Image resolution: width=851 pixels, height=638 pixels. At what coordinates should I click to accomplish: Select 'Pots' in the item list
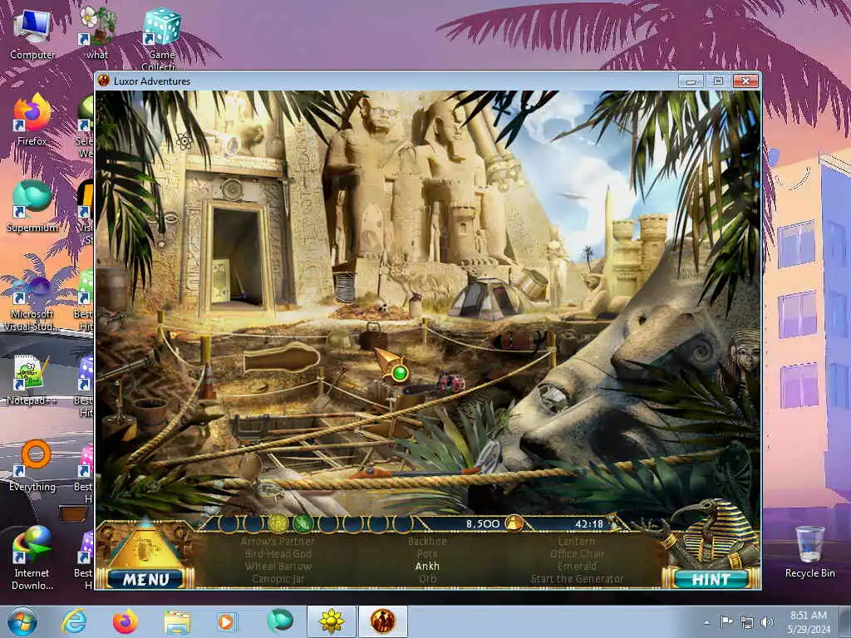(427, 554)
